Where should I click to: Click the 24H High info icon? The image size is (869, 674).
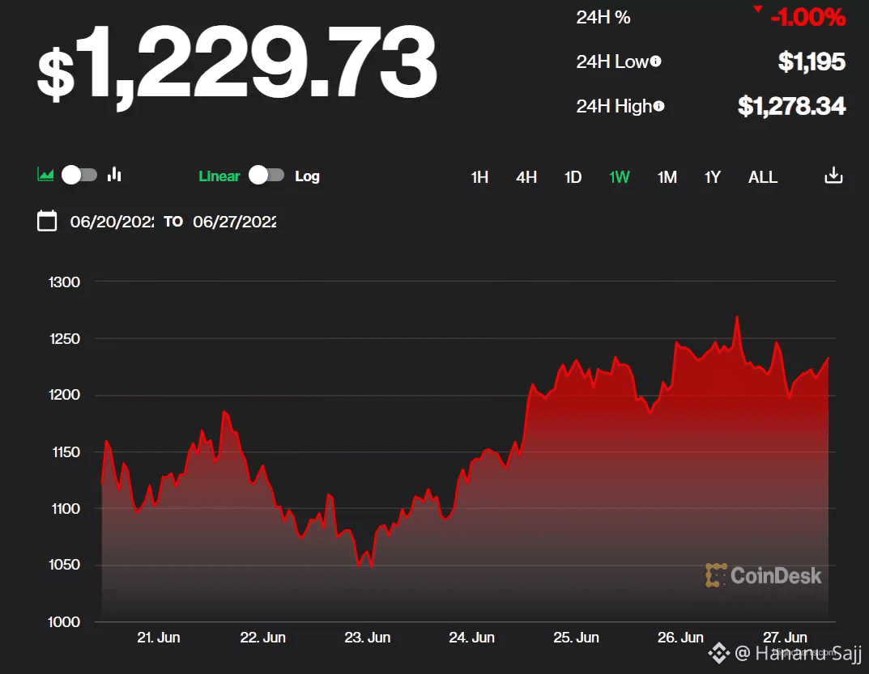click(x=658, y=106)
